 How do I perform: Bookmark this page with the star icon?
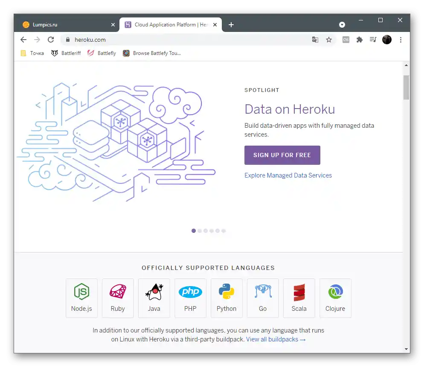pyautogui.click(x=329, y=40)
